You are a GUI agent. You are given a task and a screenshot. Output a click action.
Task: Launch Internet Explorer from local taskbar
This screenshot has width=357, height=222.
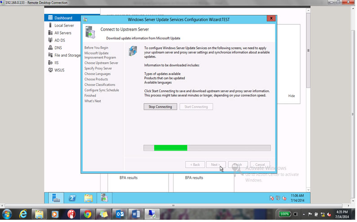[x=23, y=214]
